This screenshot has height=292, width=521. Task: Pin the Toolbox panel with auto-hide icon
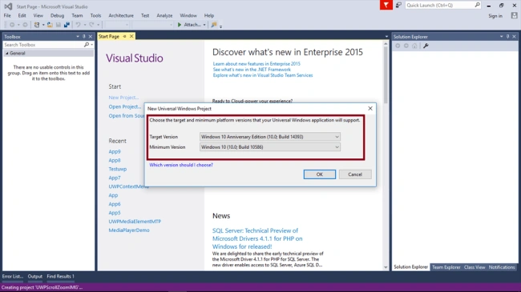[83, 37]
